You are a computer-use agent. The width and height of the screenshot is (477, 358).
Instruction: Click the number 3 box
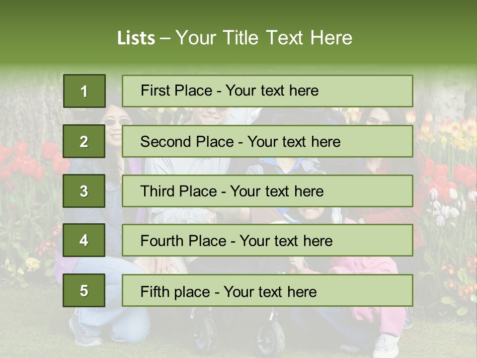coord(84,191)
